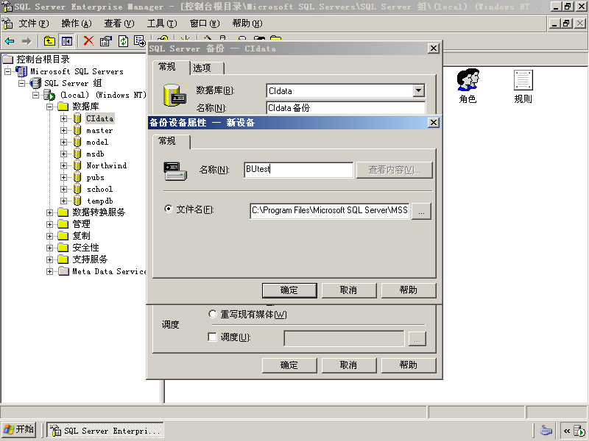This screenshot has width=589, height=441.
Task: Select the model database icon
Action: 77,142
